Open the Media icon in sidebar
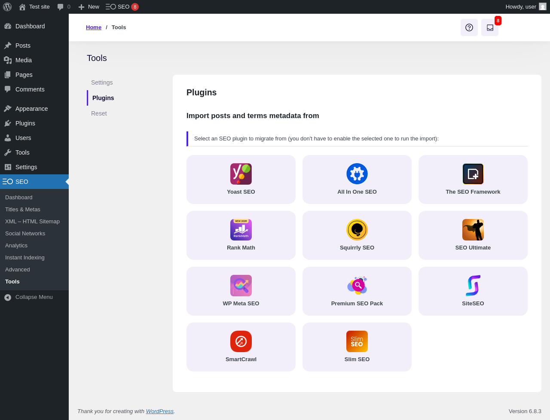This screenshot has width=550, height=420. (x=8, y=60)
